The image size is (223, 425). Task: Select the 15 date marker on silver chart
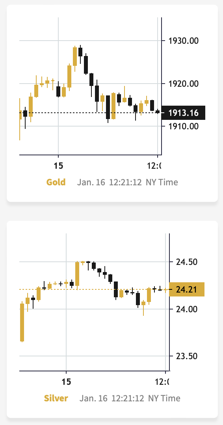(x=66, y=382)
